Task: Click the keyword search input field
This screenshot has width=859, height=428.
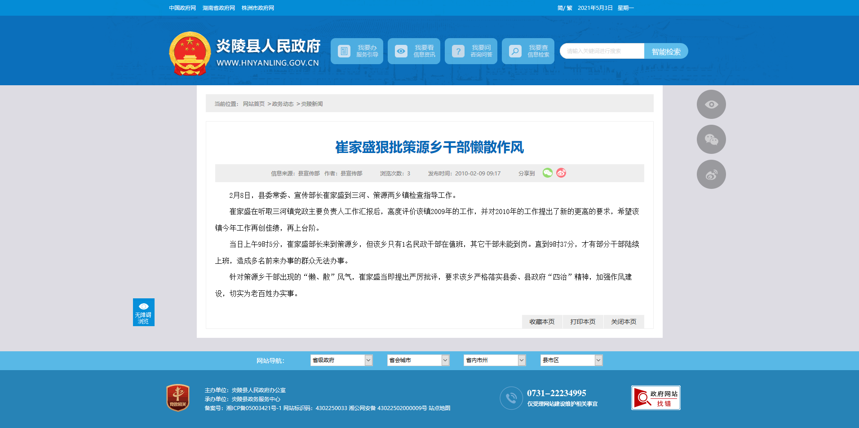Action: (602, 51)
